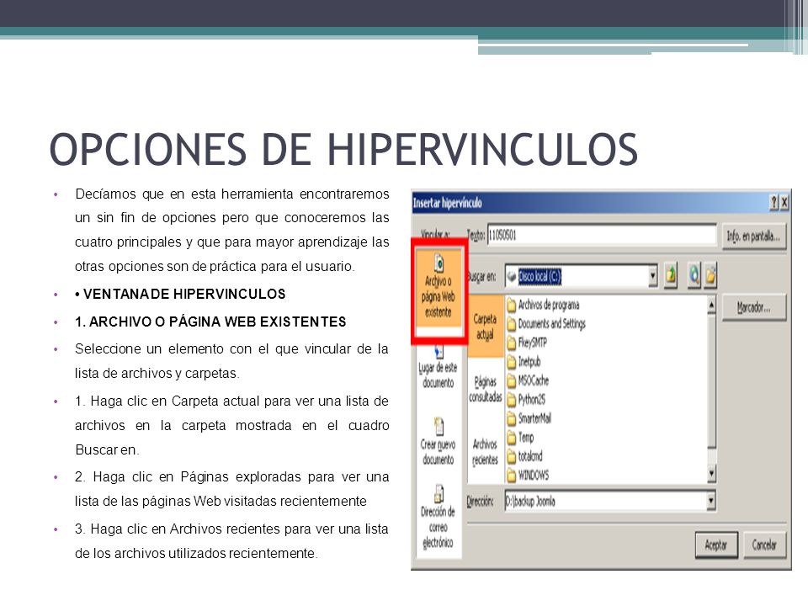Screen dimensions: 808x606
Task: Select the WINDOWS folder
Action: tap(528, 475)
